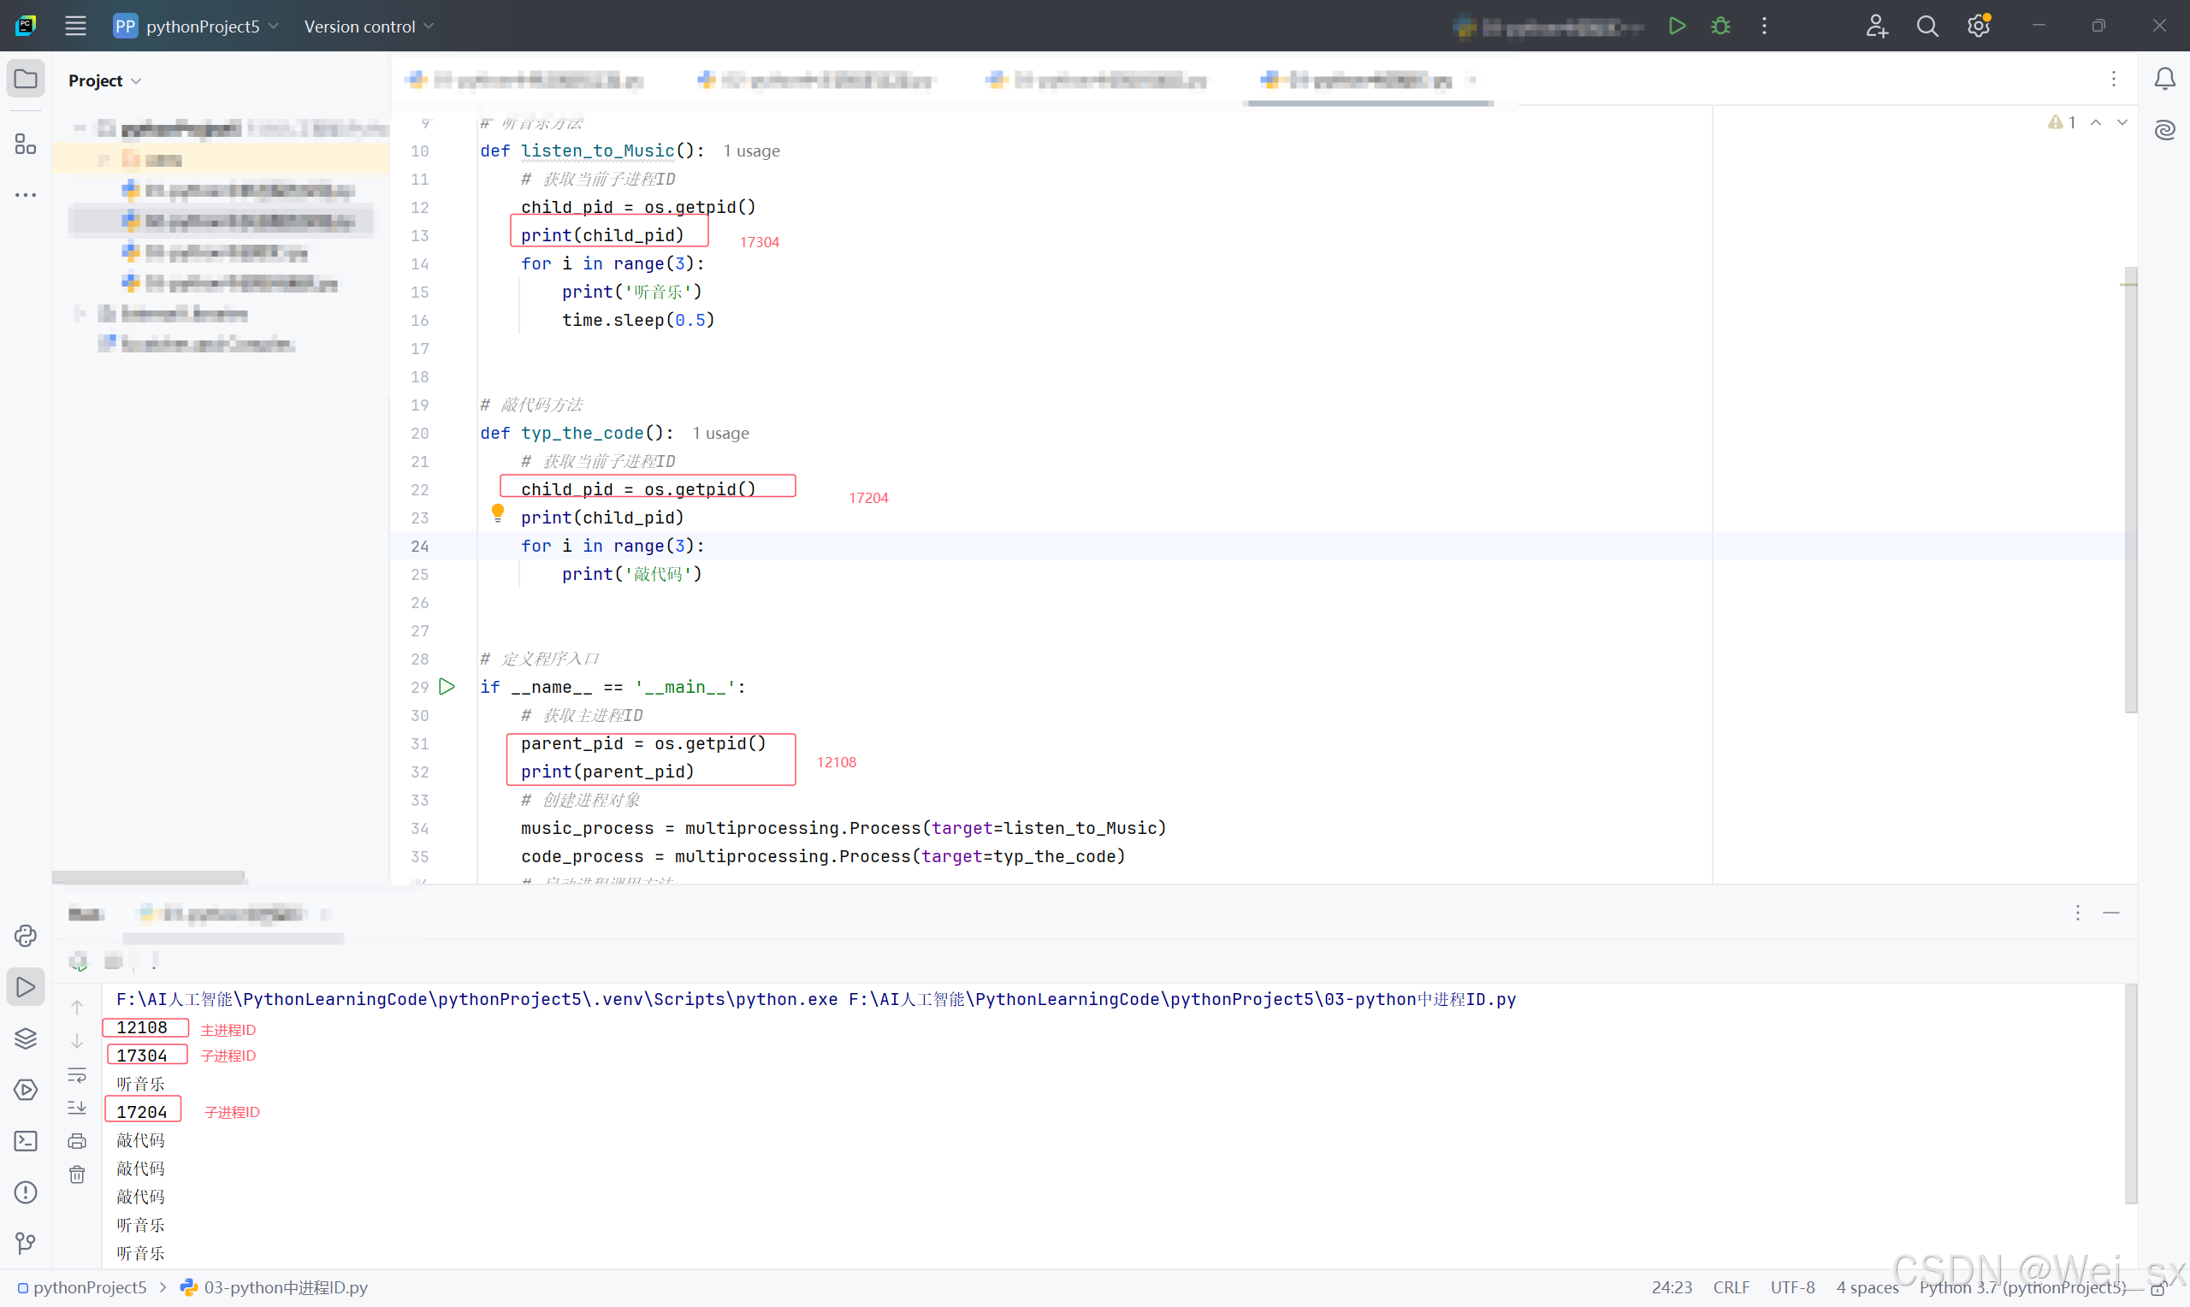Open the Version control dropdown
Screen dimensions: 2190x1307
click(x=368, y=27)
